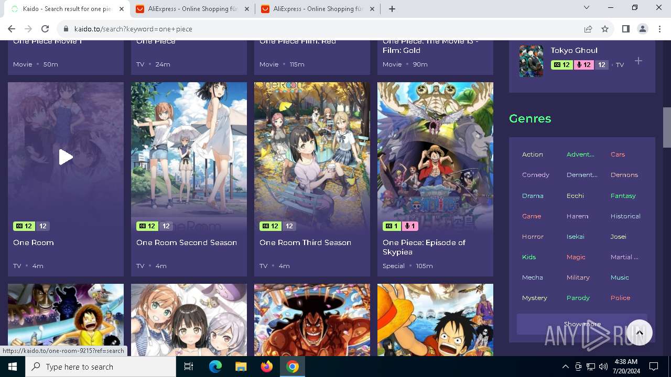
Task: Open a new browser tab
Action: [392, 9]
